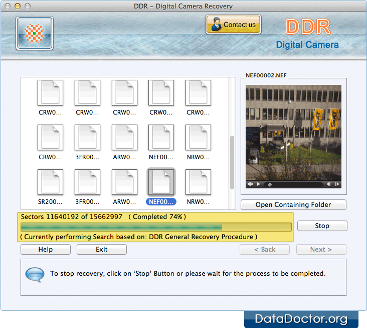Click the highlighted NEF00... file label

tap(161, 202)
